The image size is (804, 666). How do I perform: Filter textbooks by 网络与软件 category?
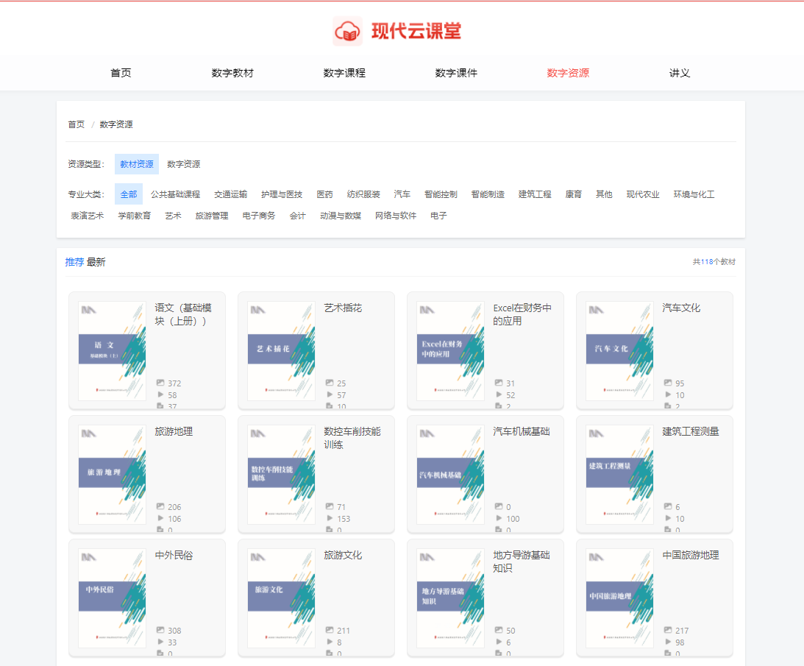pyautogui.click(x=396, y=216)
